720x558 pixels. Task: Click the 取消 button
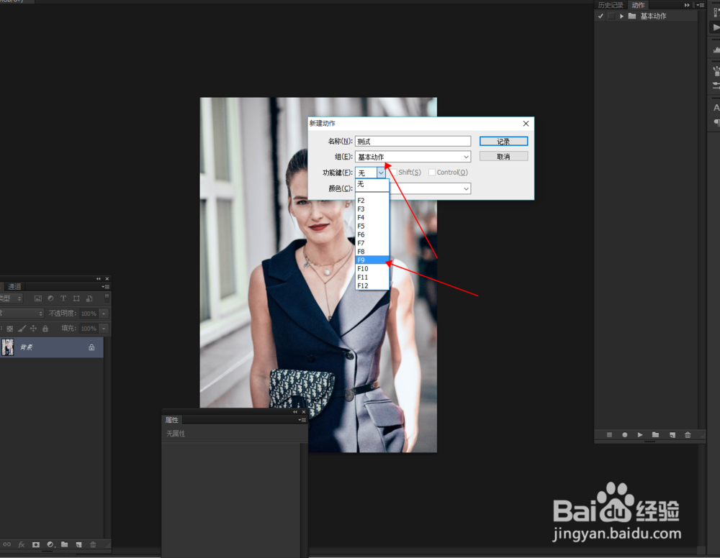point(504,156)
